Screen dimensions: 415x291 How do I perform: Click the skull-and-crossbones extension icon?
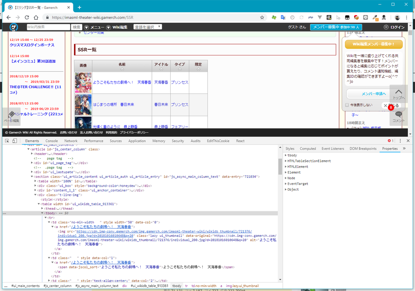[x=384, y=17]
